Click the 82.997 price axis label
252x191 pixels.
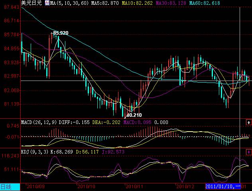pyautogui.click(x=12, y=76)
